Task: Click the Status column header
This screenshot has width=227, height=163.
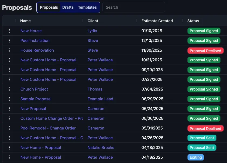Action: pyautogui.click(x=193, y=21)
